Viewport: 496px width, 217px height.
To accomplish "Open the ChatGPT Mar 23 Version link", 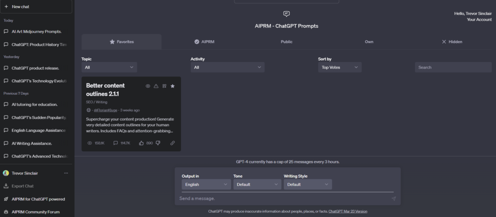I will pos(347,212).
